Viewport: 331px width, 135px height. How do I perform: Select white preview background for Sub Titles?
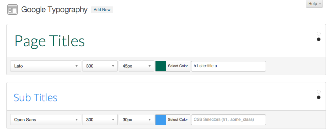[318, 91]
